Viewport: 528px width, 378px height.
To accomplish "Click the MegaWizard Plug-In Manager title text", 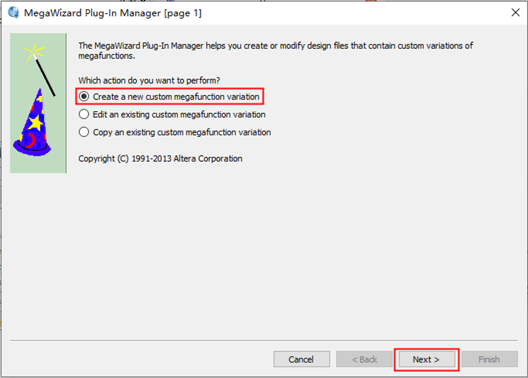I will [112, 13].
